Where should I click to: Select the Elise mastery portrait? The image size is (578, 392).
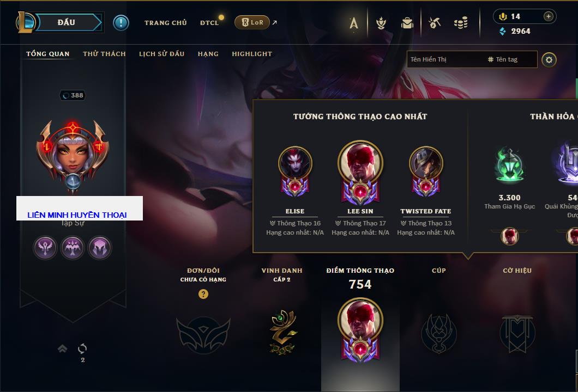[x=295, y=171]
